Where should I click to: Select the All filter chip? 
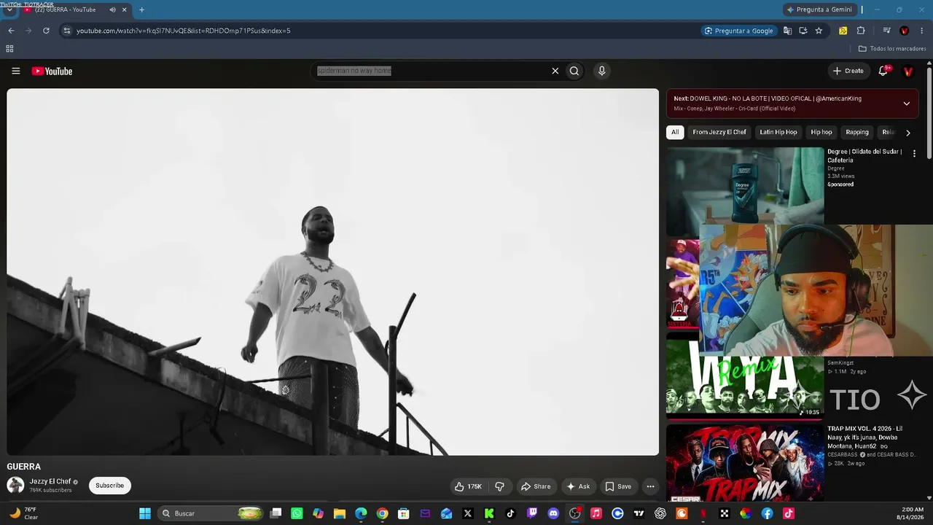click(675, 132)
